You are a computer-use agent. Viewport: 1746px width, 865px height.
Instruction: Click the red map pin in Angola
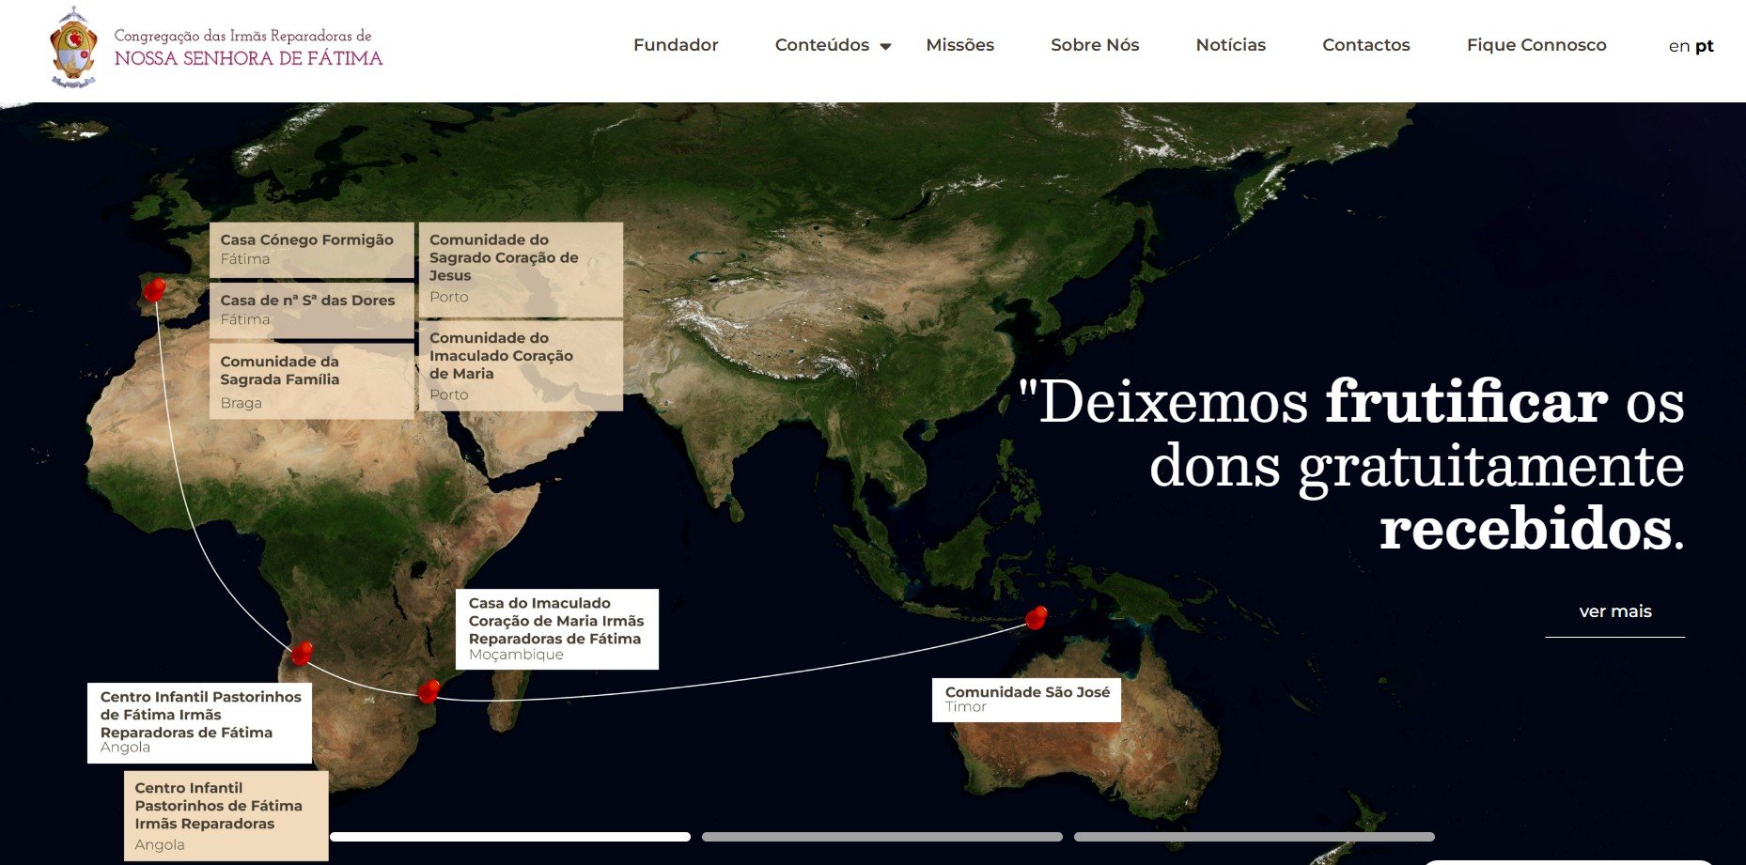[302, 653]
